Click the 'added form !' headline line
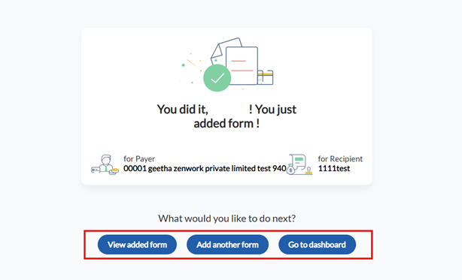Image resolution: width=462 pixels, height=280 pixels. tap(226, 123)
